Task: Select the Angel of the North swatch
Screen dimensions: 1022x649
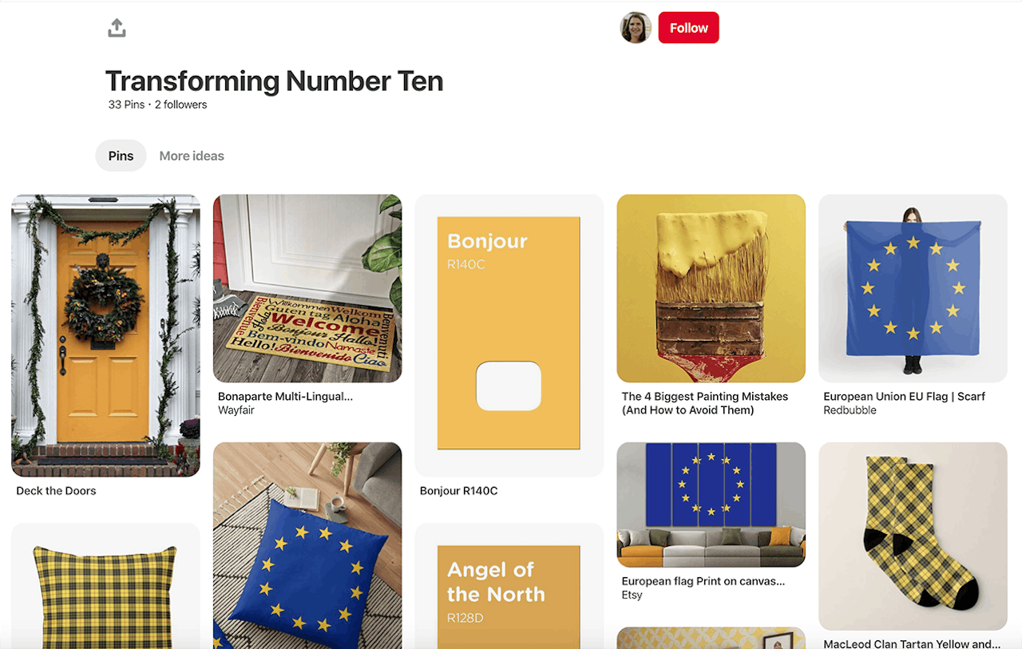Action: tap(509, 586)
